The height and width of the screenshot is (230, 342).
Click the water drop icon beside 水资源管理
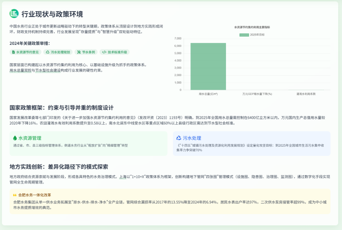[15, 138]
